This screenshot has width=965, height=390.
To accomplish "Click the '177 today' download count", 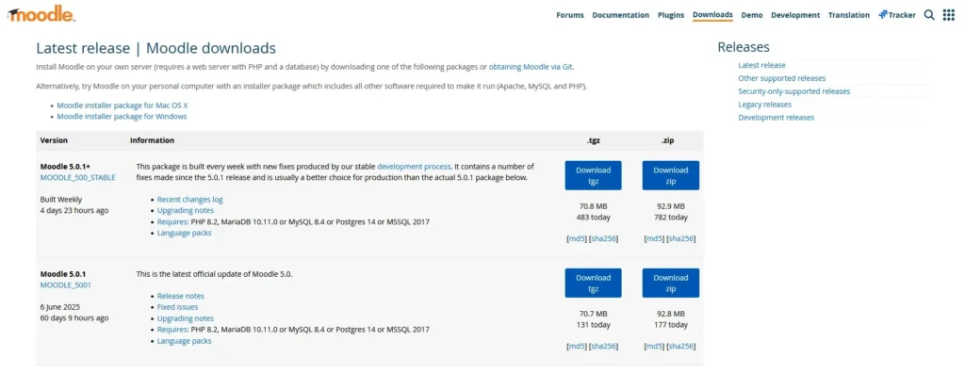I will pyautogui.click(x=671, y=325).
